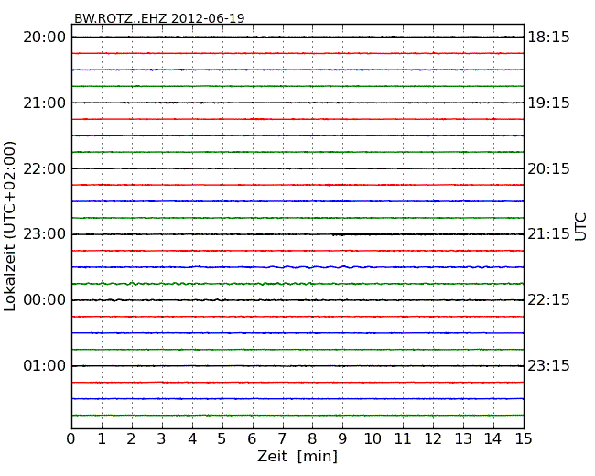
Task: Click the Zeit [min] x-axis label
Action: click(x=297, y=457)
